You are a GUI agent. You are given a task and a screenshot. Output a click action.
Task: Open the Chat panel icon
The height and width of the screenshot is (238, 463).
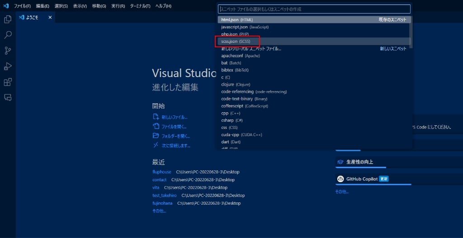tap(8, 97)
